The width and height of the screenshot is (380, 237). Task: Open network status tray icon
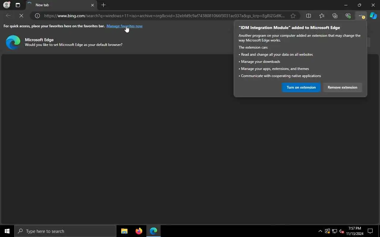334,231
